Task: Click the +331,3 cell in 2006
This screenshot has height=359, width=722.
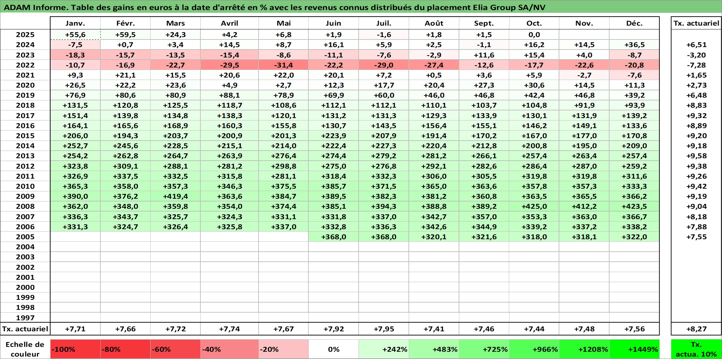Action: click(75, 227)
